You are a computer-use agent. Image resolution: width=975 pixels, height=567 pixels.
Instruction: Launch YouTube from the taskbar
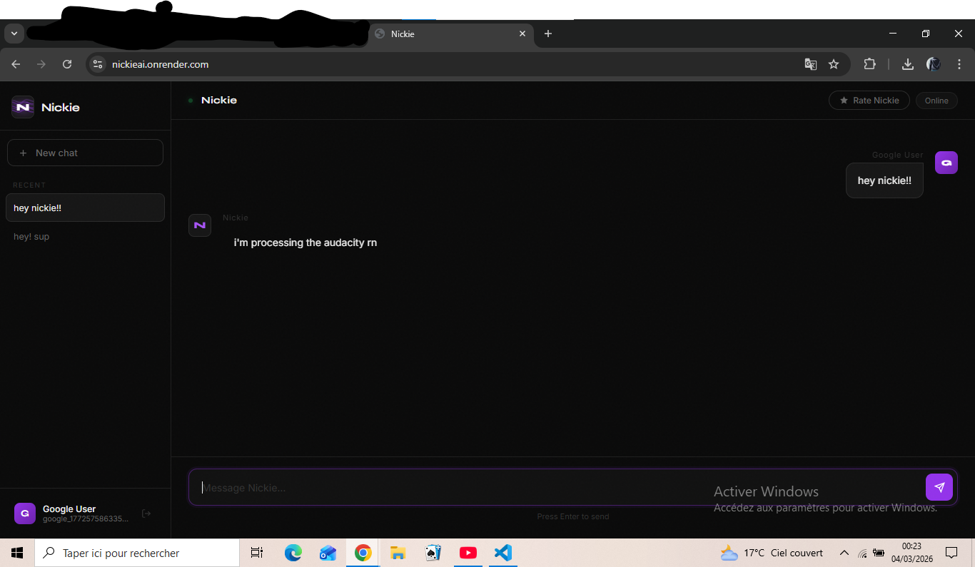tap(468, 553)
